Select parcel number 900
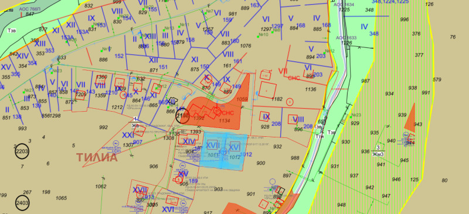 coord(261,163)
